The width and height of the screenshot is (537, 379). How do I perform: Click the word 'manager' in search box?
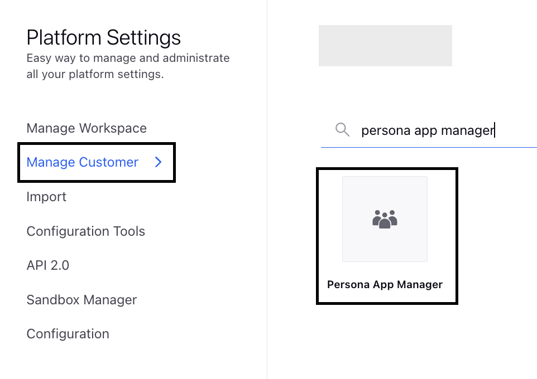pos(468,130)
